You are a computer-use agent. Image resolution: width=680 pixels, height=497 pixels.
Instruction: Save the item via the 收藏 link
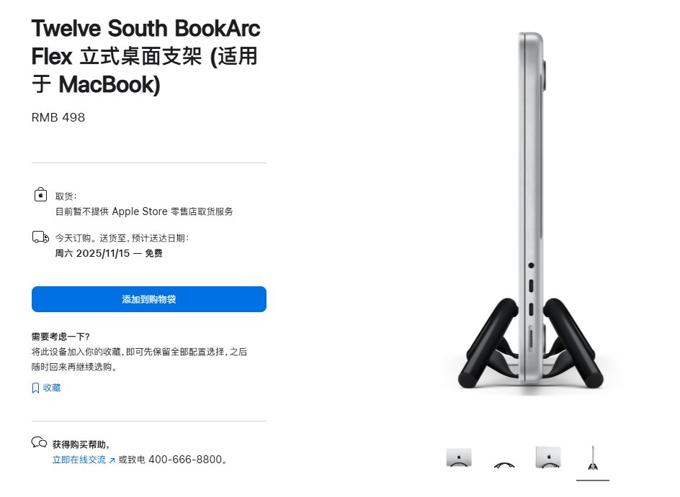point(51,388)
